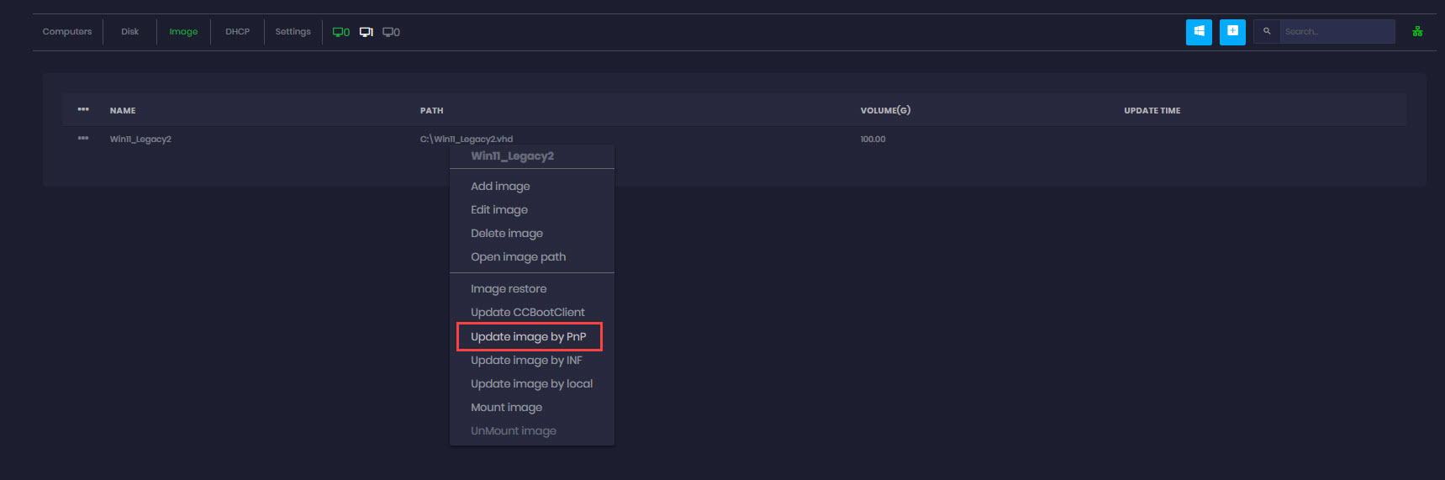
Task: Go to the DHCP tab
Action: point(237,32)
